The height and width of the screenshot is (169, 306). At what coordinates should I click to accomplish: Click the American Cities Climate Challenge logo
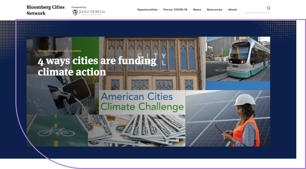click(x=142, y=102)
